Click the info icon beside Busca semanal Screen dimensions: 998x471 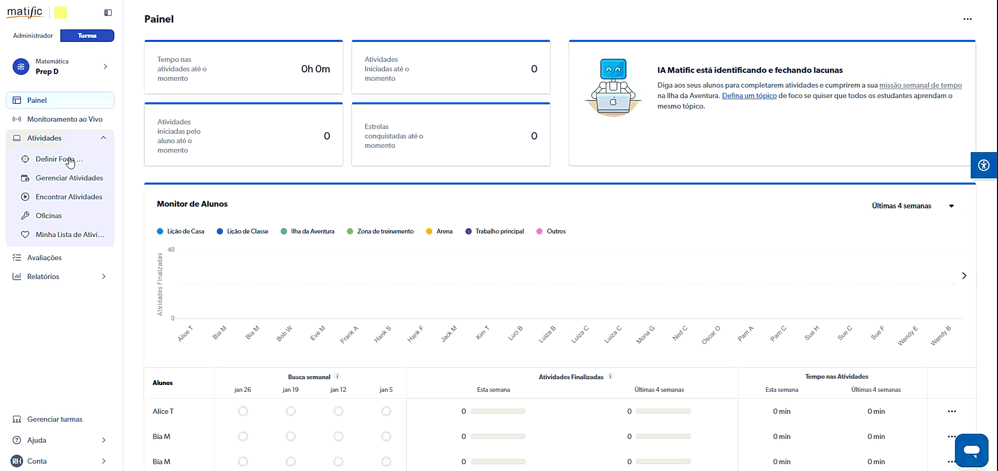click(x=337, y=376)
